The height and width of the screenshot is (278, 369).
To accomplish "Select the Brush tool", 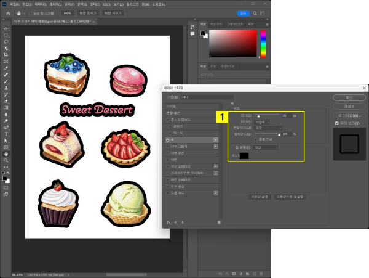I will 6,81.
